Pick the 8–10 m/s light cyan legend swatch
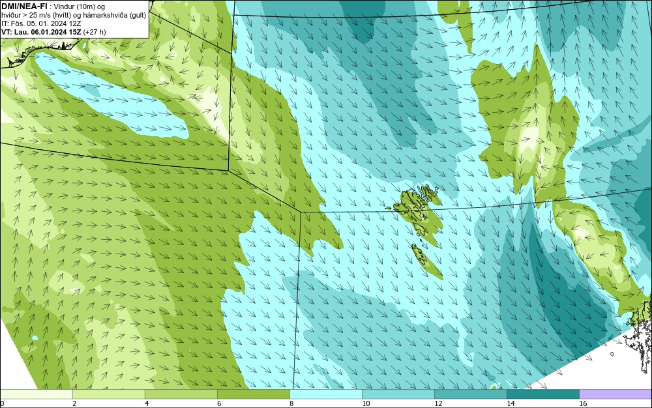 click(x=326, y=394)
